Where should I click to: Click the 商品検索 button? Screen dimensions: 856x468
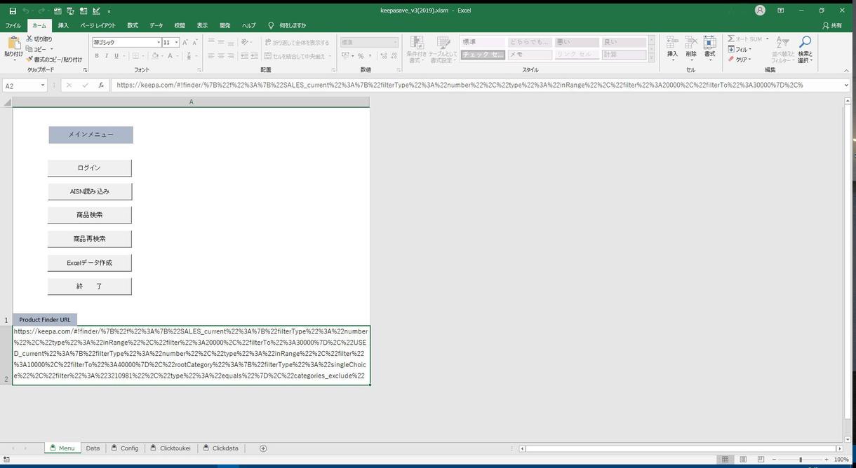click(x=89, y=214)
